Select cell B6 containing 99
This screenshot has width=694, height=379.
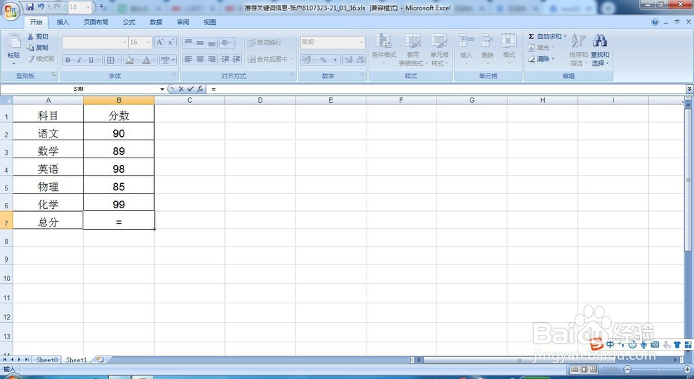click(x=119, y=202)
